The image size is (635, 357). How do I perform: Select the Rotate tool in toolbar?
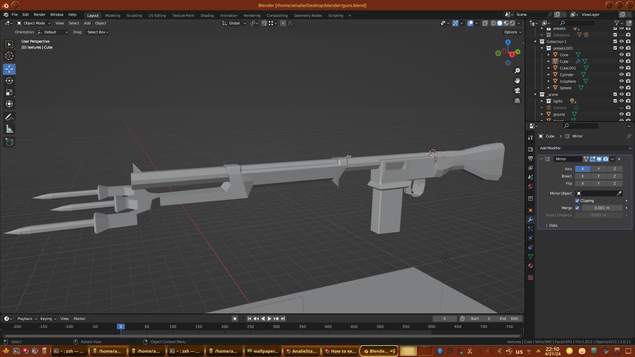coord(9,81)
